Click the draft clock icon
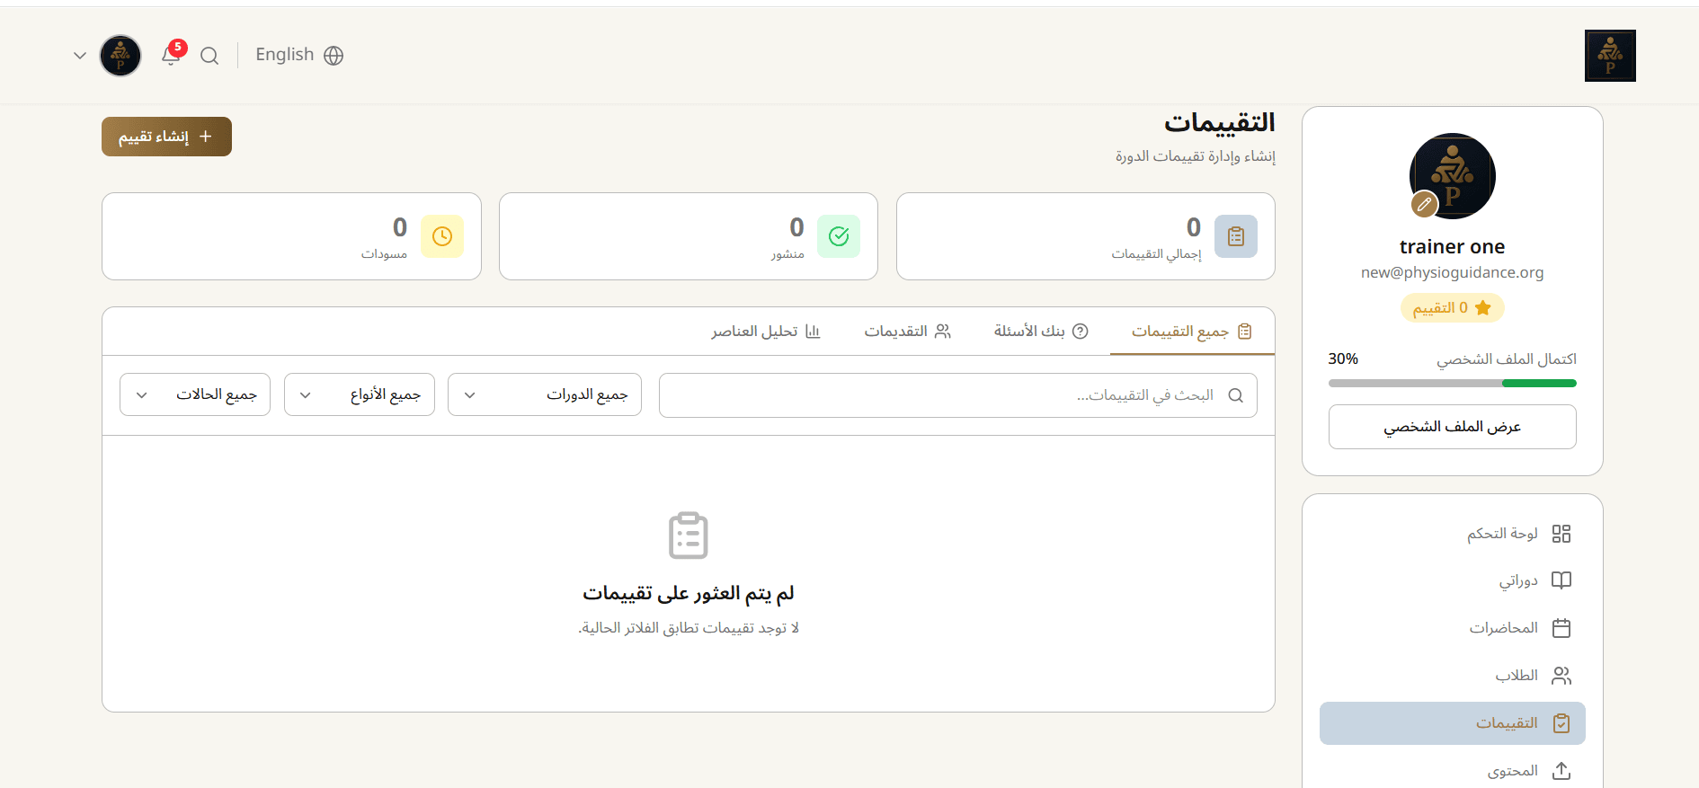Image resolution: width=1699 pixels, height=788 pixels. (x=442, y=236)
